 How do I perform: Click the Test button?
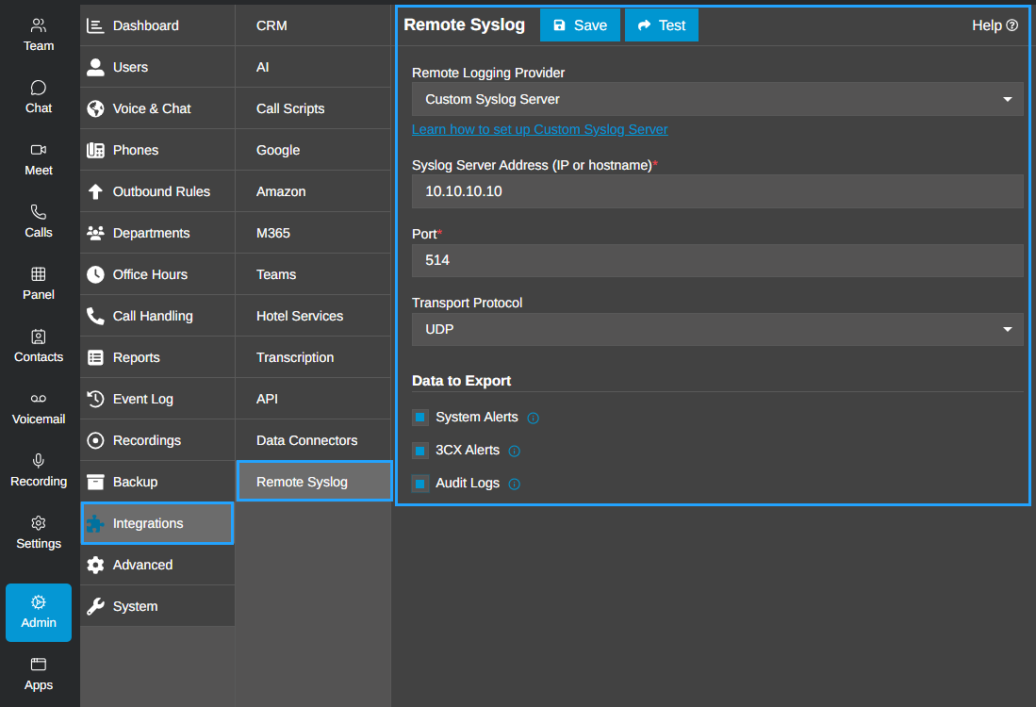[x=662, y=25]
